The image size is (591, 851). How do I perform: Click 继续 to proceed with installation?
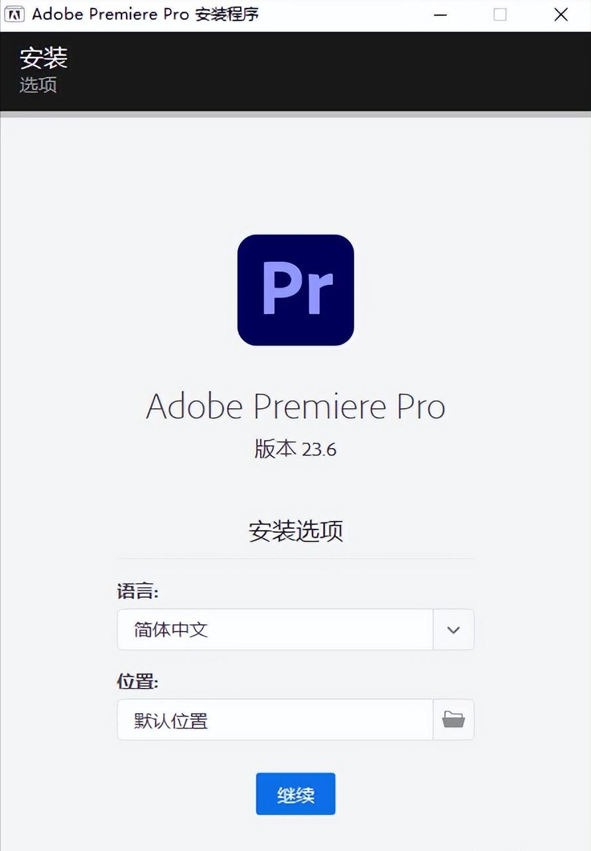click(x=295, y=793)
